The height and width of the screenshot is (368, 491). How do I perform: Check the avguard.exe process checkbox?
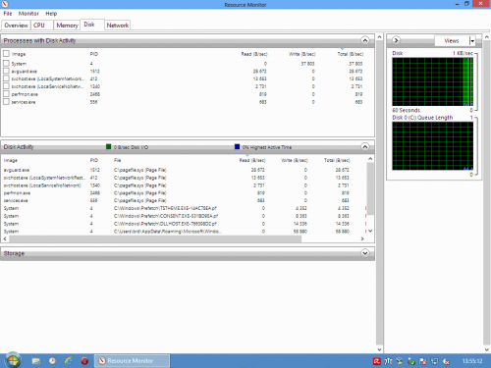click(6, 71)
